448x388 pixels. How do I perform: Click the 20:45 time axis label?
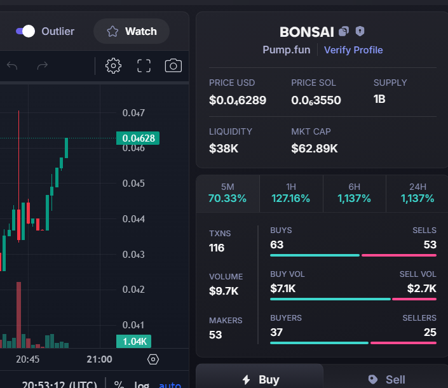coord(28,359)
